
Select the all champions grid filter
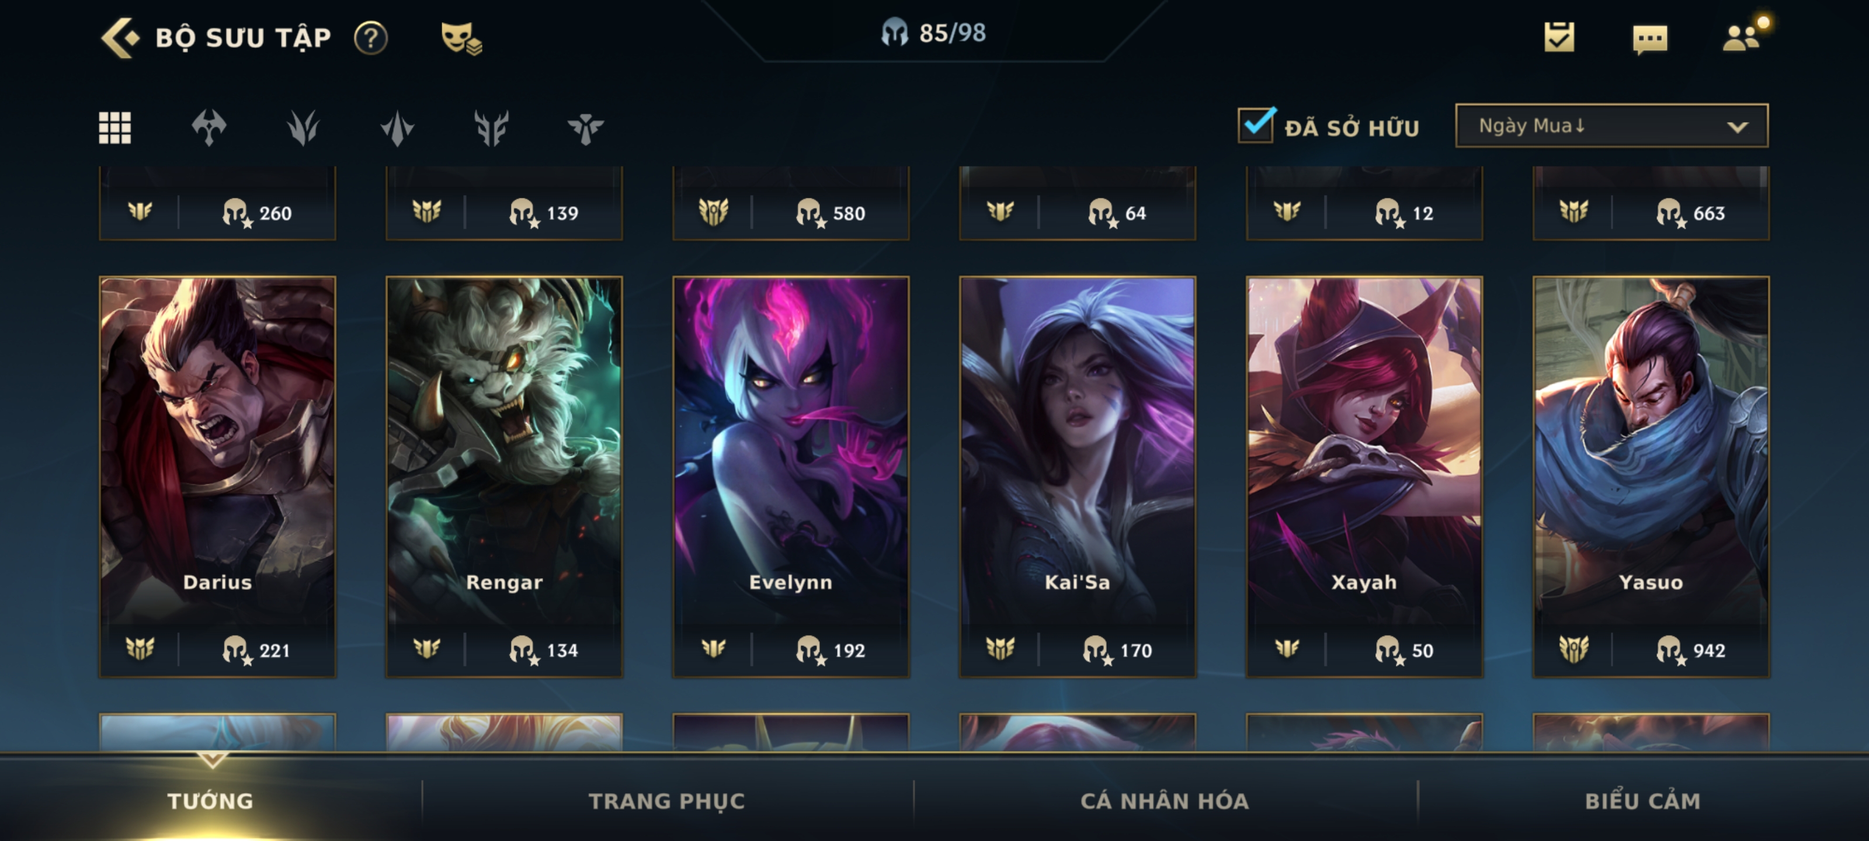114,128
